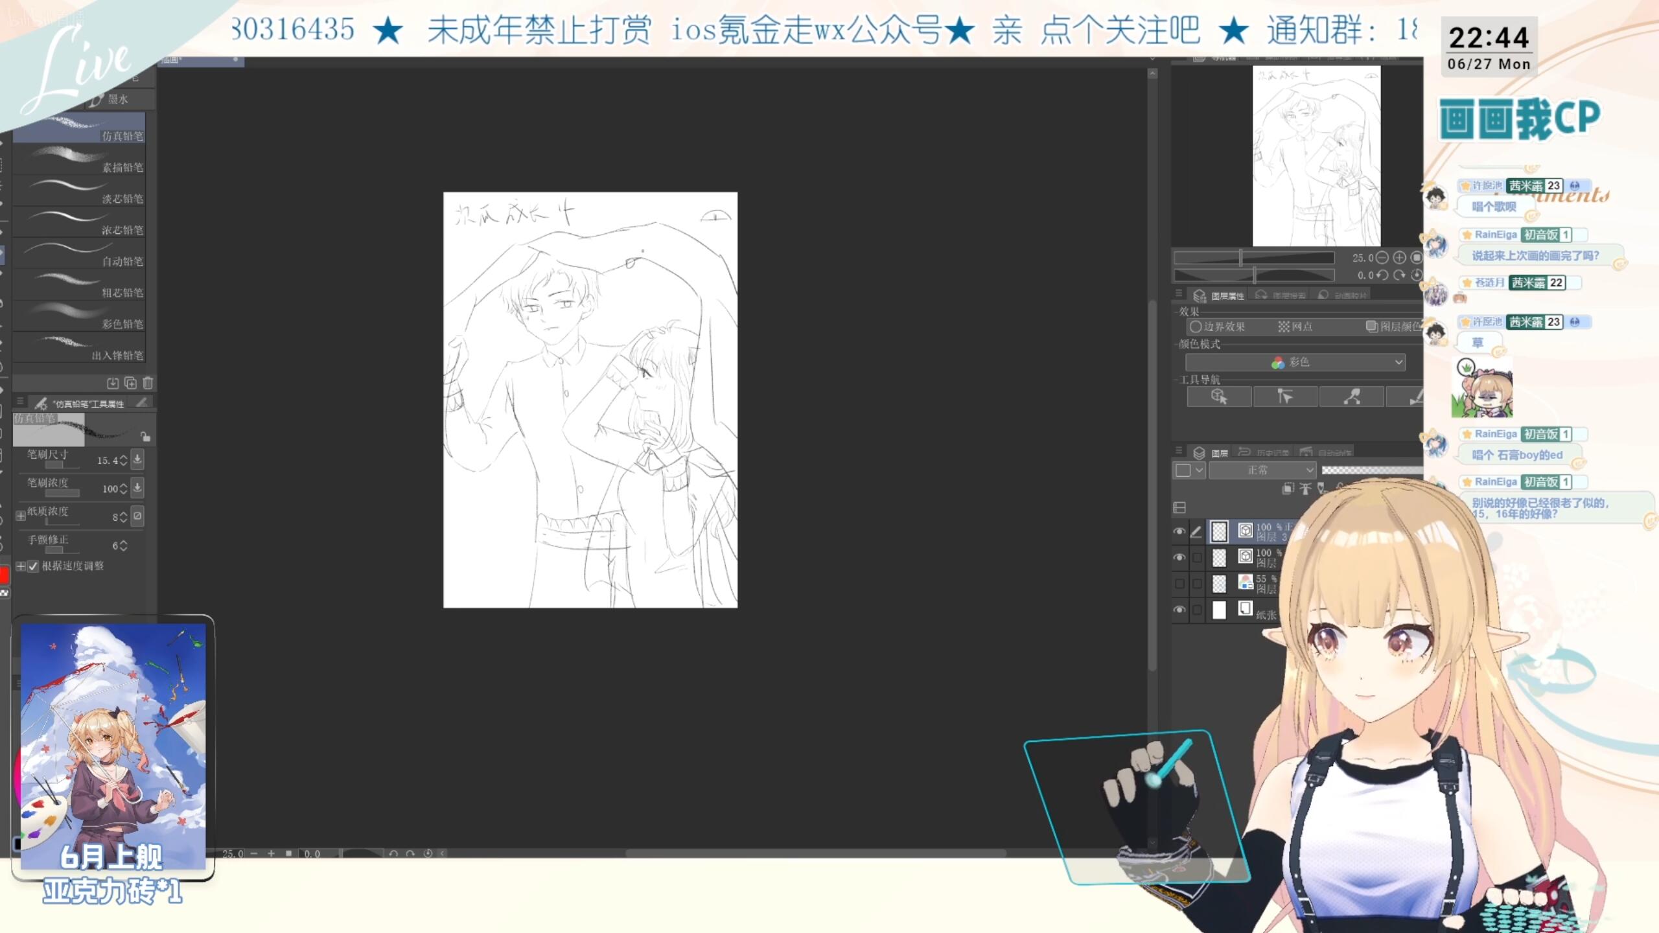Screen dimensions: 1659x933
Task: Click the layer two-pane view icon
Action: point(1179,507)
